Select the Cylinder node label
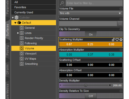This screenshot has width=129, height=99. (x=25, y=17)
